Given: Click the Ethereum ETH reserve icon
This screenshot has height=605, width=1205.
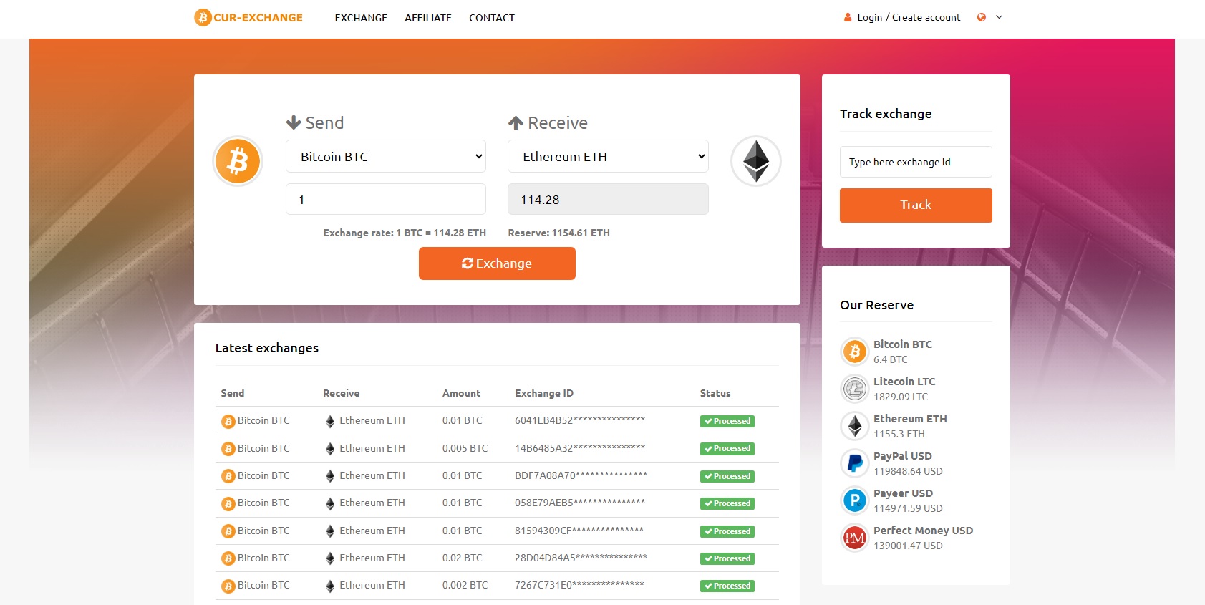Looking at the screenshot, I should [854, 426].
